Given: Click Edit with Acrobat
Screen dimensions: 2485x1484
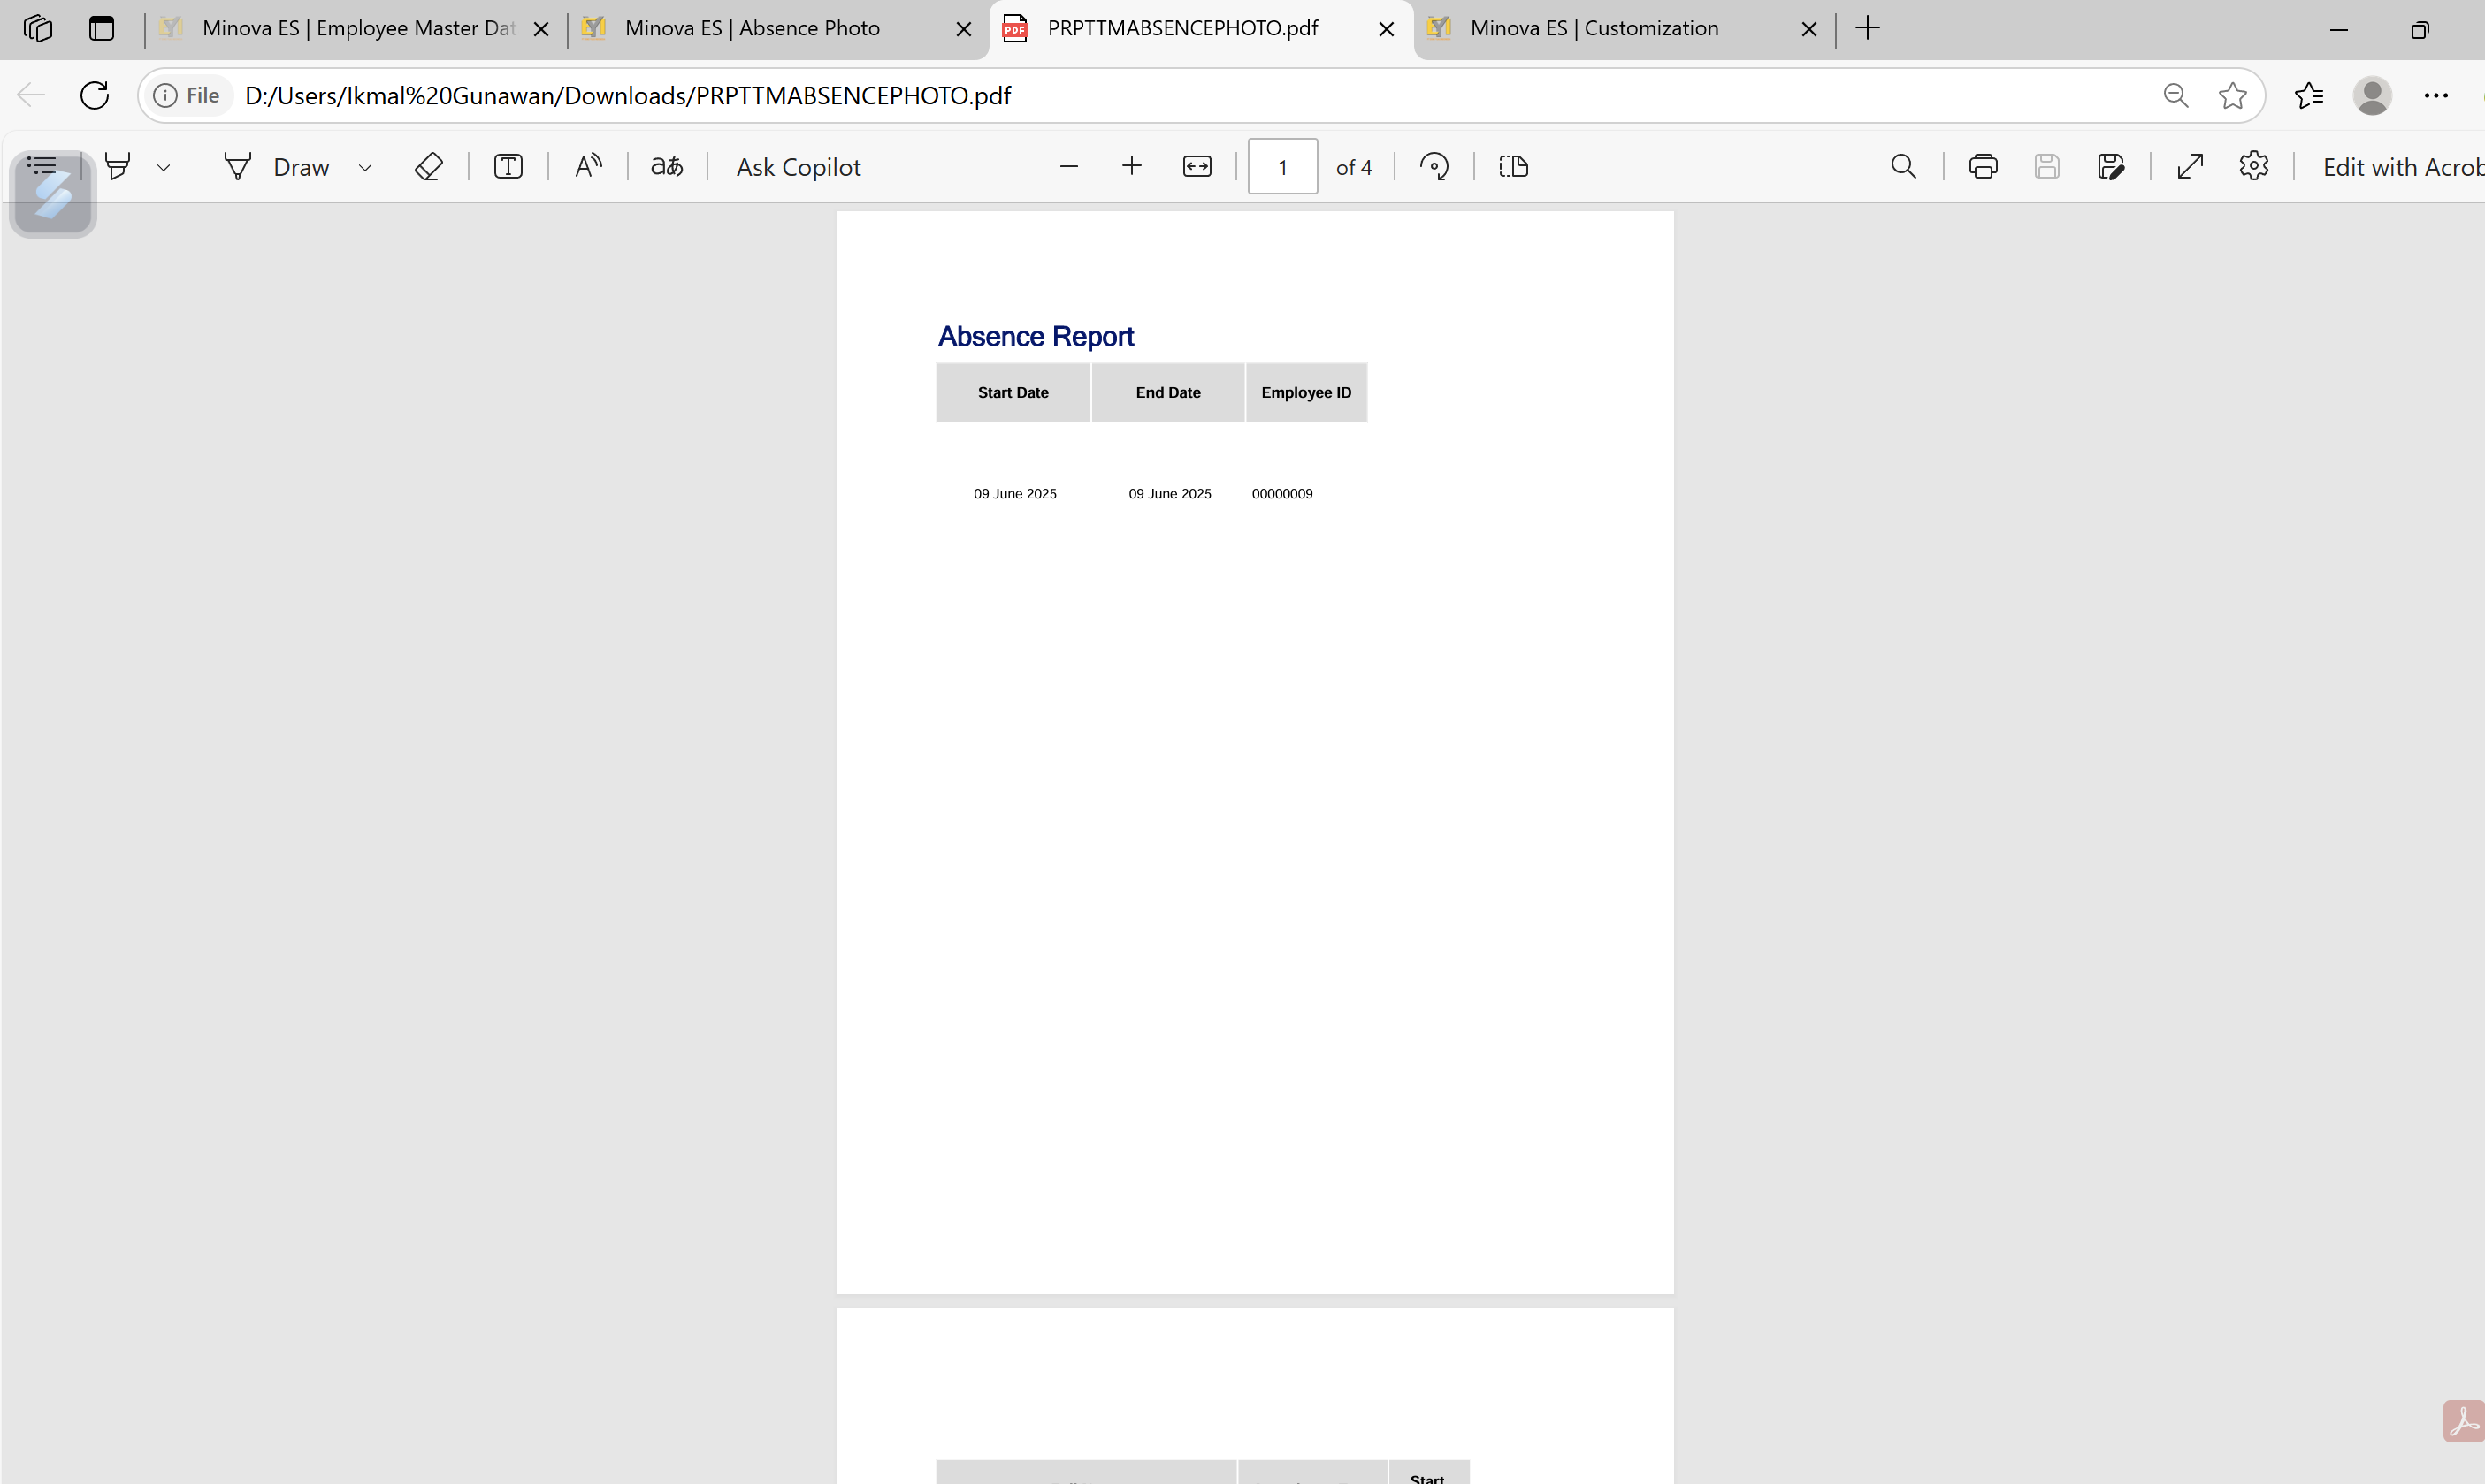Looking at the screenshot, I should (x=2402, y=167).
